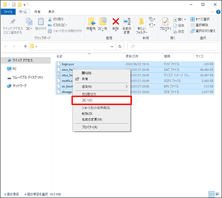Choose Copy (コピー) in the context menu
Image resolution: width=222 pixels, height=198 pixels.
click(102, 100)
